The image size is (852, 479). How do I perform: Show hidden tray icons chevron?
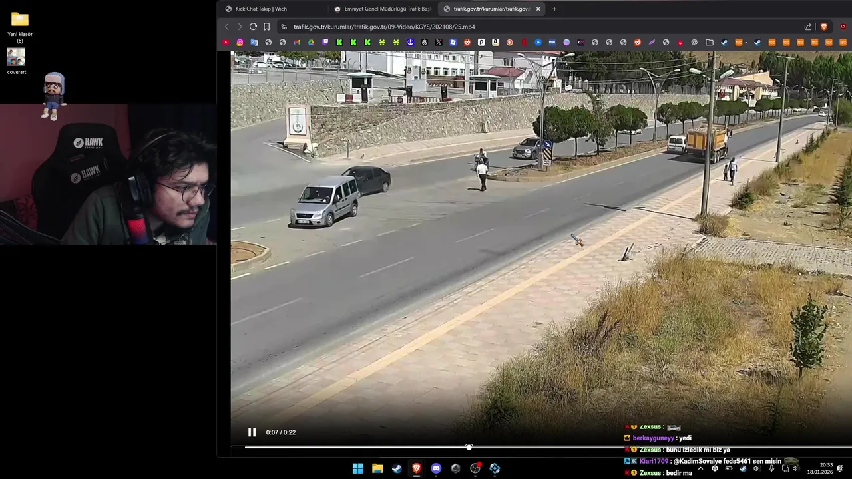[x=700, y=468]
